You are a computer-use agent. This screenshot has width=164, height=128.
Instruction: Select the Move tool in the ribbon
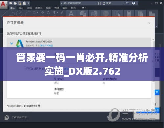coord(43,12)
